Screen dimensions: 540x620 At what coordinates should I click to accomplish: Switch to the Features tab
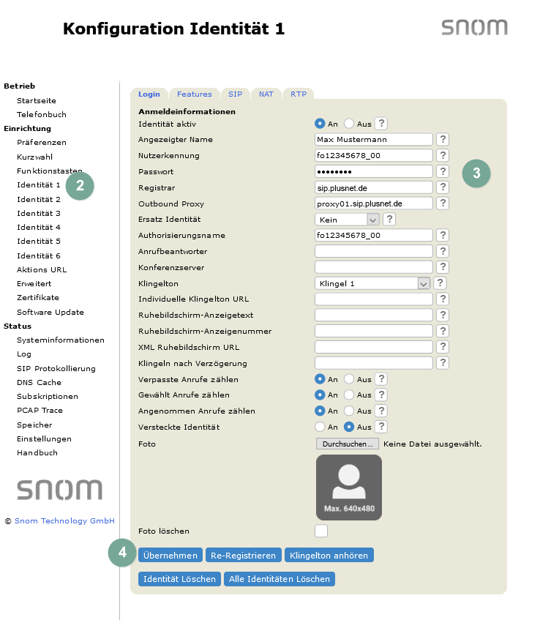(x=195, y=94)
